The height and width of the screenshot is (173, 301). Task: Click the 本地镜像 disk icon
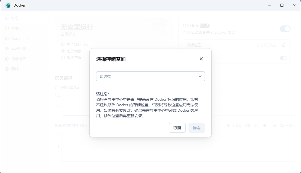(x=7, y=49)
